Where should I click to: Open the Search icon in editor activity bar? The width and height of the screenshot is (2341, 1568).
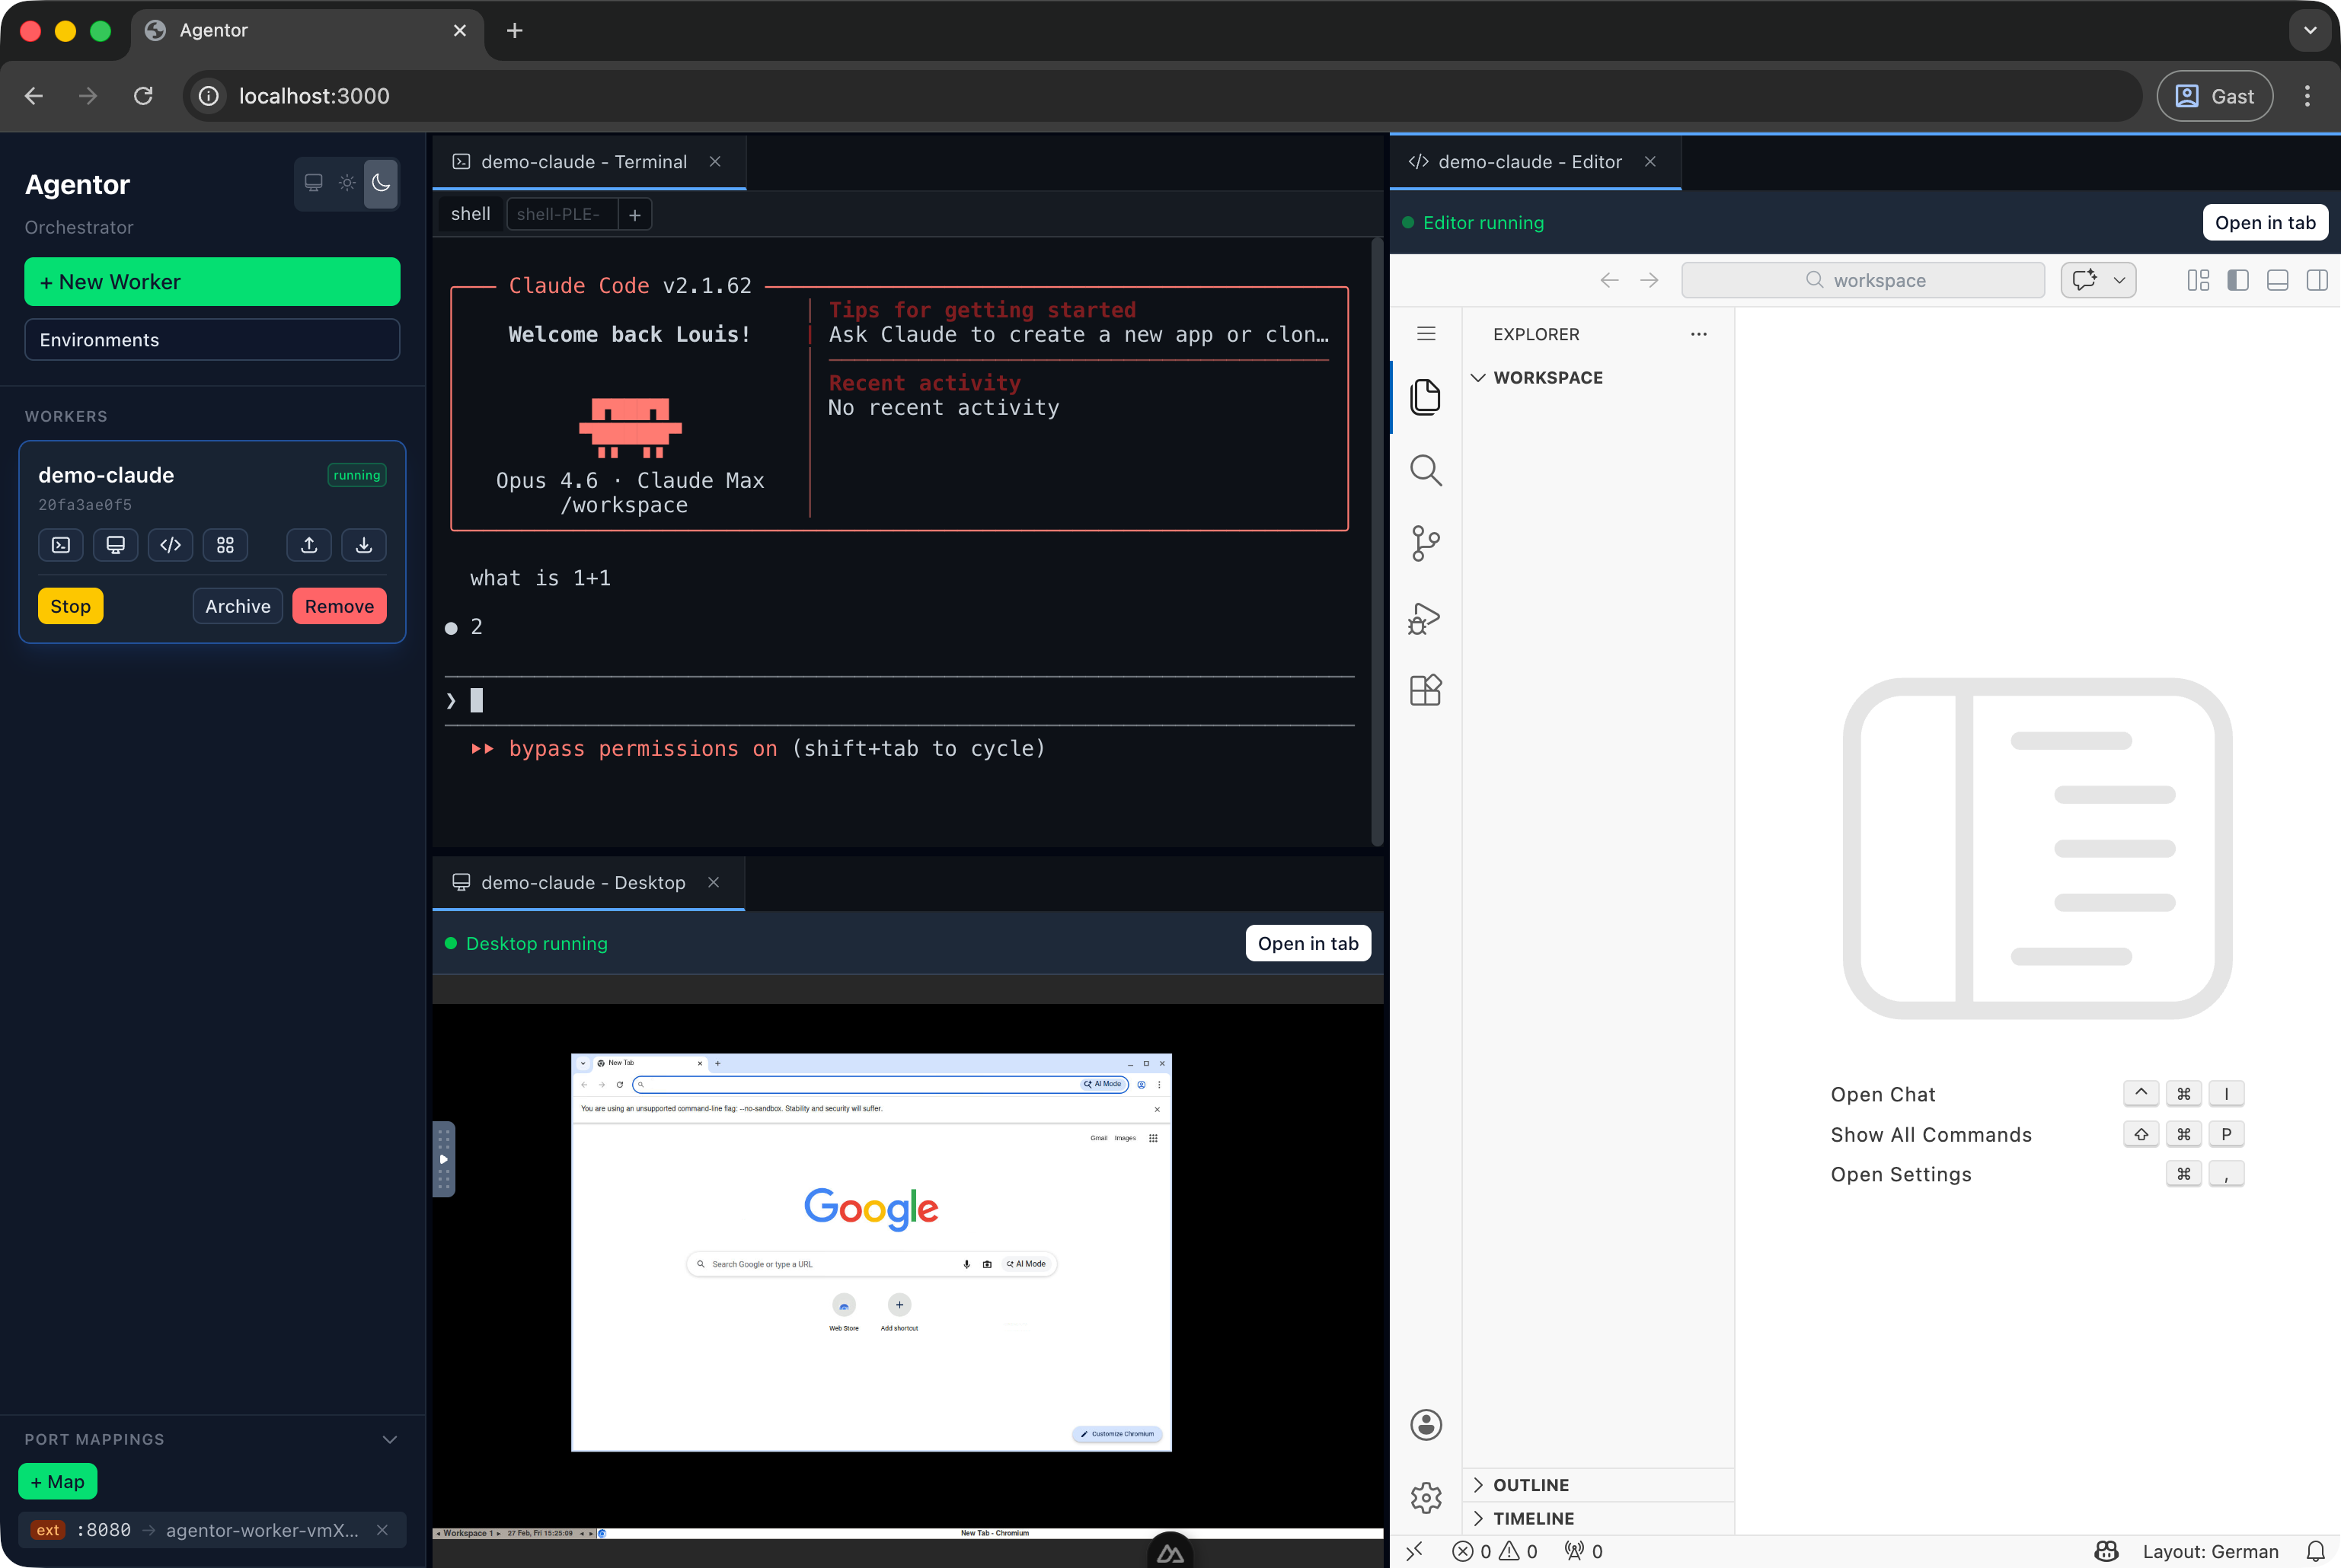tap(1426, 470)
